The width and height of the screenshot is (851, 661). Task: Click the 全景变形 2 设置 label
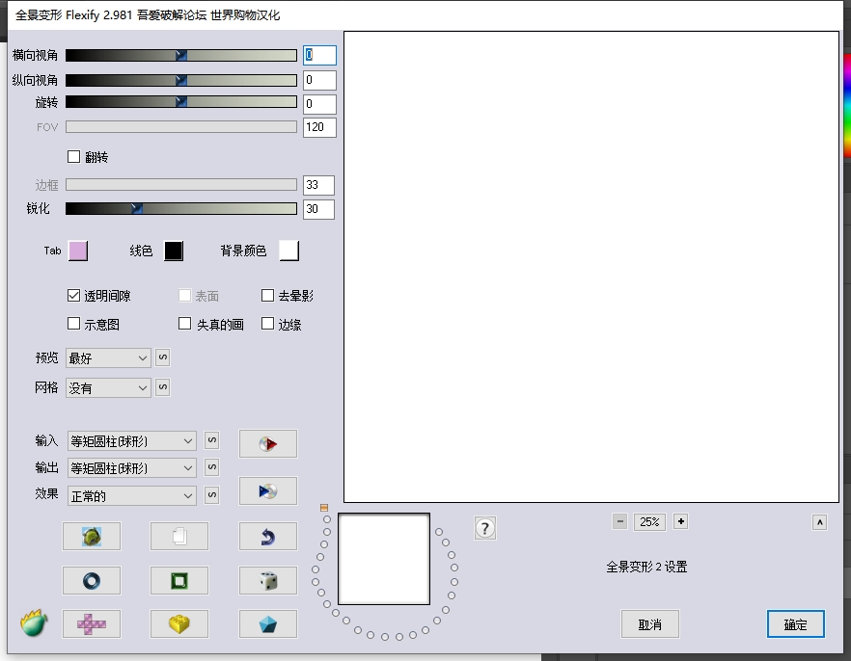click(646, 567)
